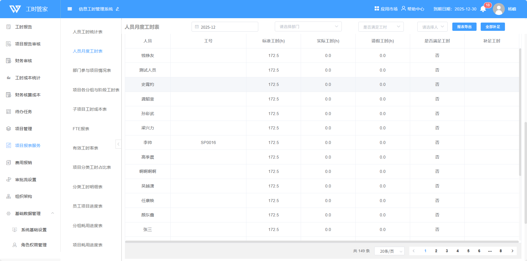Click the user avatar picture
This screenshot has width=527, height=261.
tap(499, 9)
